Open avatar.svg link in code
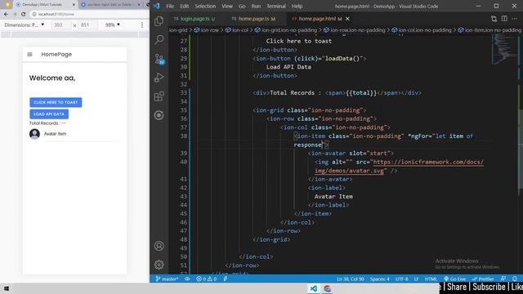The image size is (523, 294). [x=399, y=167]
